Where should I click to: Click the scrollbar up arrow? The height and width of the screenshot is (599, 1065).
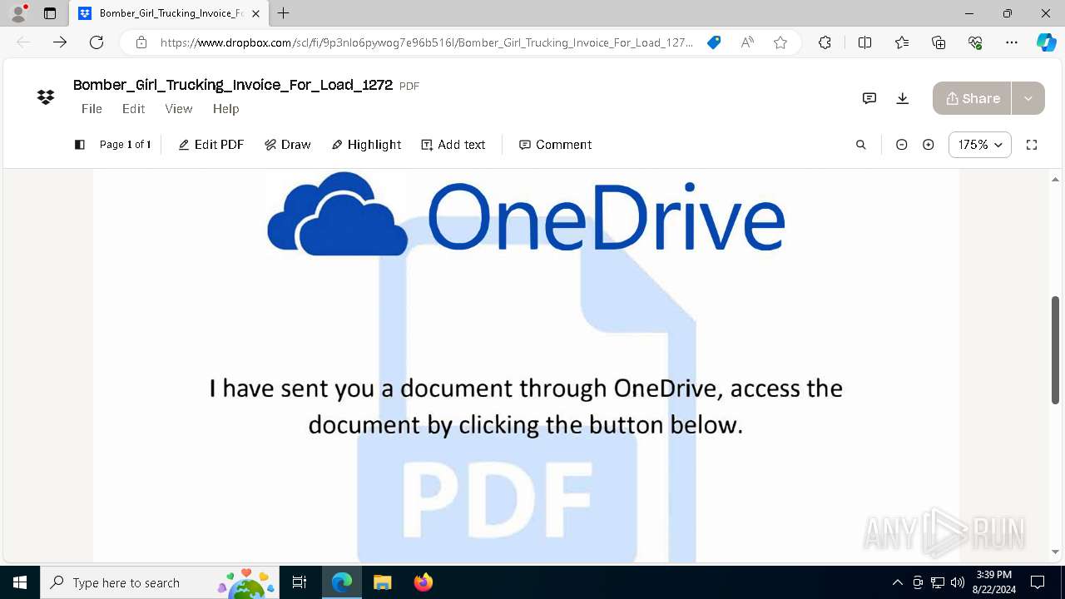[x=1056, y=179]
